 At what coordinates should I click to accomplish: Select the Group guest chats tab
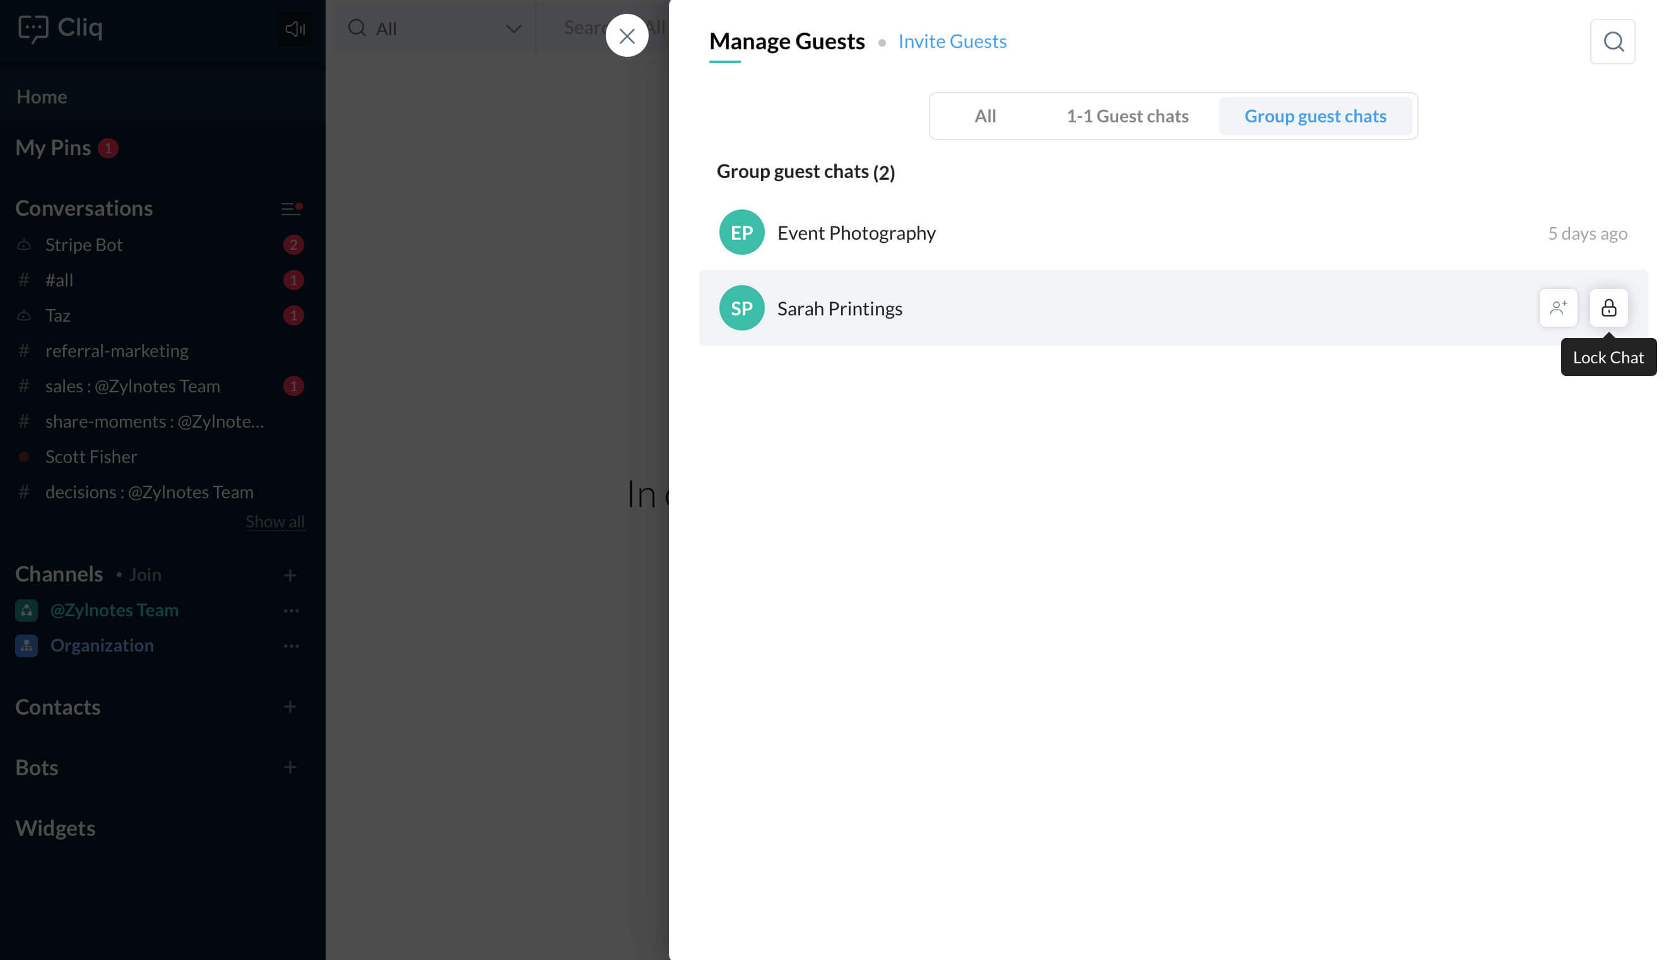(1315, 116)
